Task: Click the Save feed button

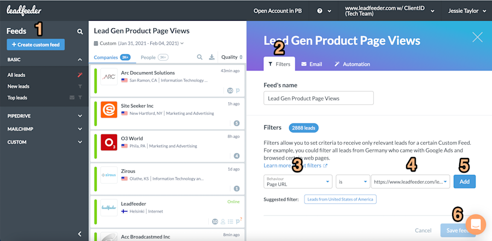Action: 457,230
